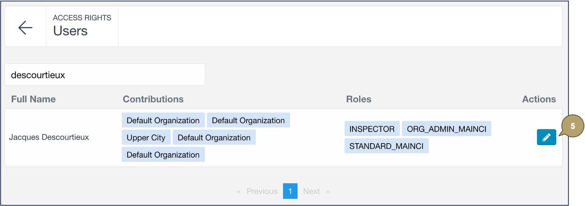Click the Full Name column header

click(33, 99)
